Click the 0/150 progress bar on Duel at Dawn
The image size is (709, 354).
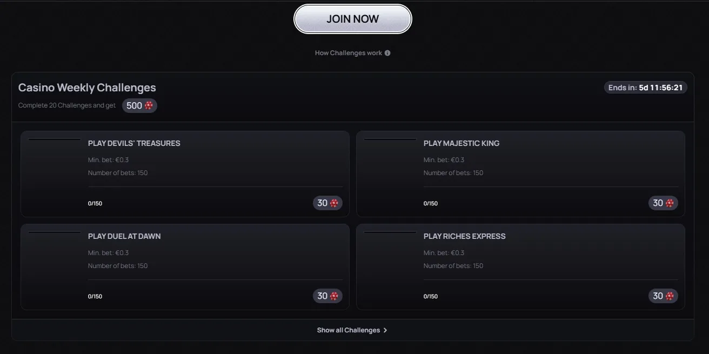point(95,296)
